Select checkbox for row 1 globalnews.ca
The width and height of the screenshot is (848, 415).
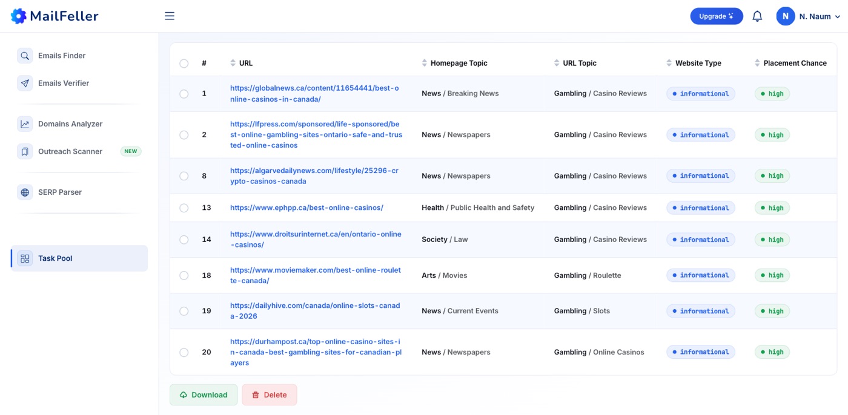click(184, 94)
